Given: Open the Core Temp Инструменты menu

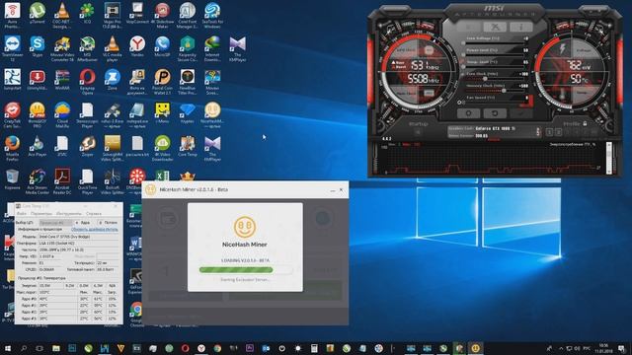Looking at the screenshot, I should tap(69, 214).
